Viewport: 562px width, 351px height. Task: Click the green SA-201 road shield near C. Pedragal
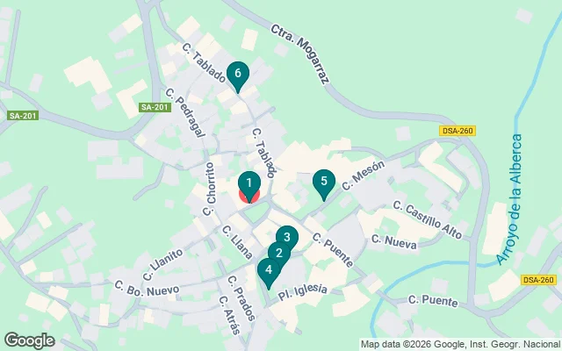(155, 107)
